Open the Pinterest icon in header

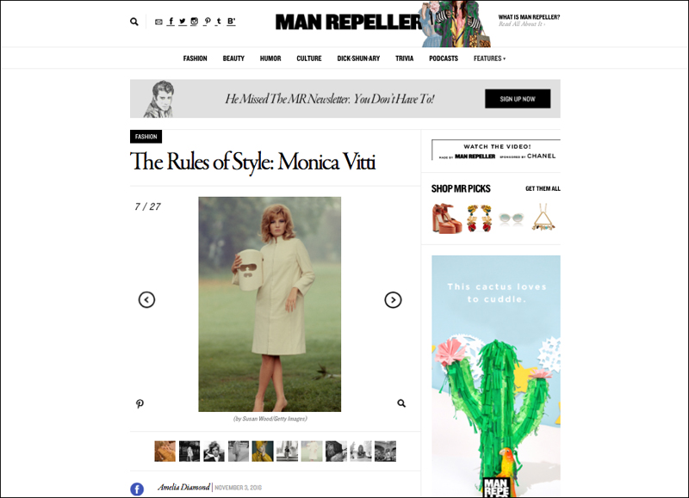pos(207,21)
